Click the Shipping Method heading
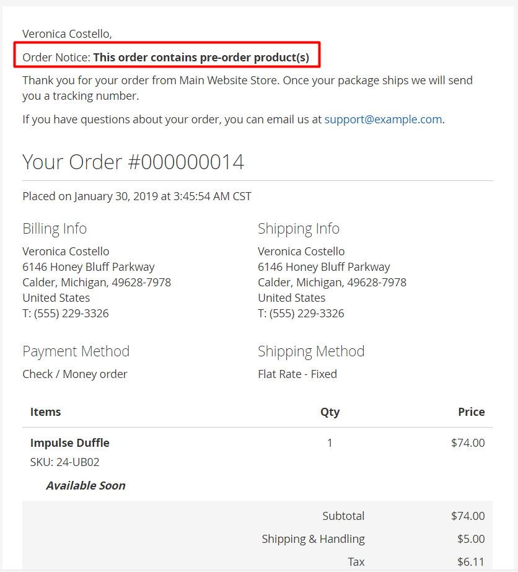The image size is (518, 572). 311,351
